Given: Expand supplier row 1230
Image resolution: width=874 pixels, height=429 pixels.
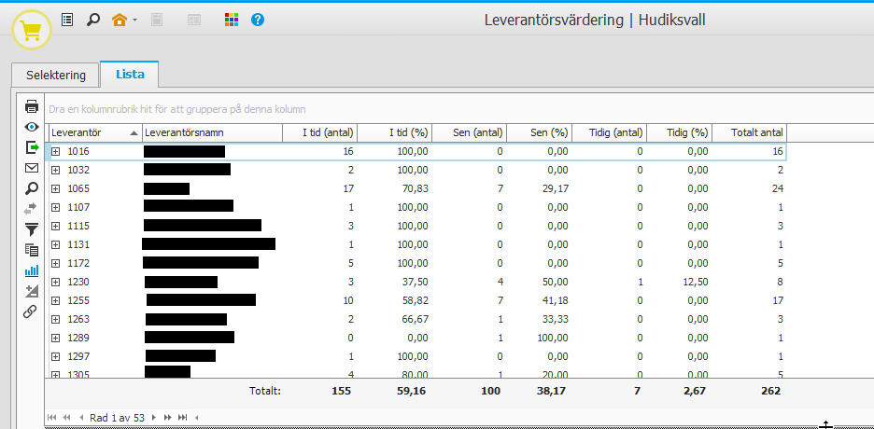Looking at the screenshot, I should (56, 282).
